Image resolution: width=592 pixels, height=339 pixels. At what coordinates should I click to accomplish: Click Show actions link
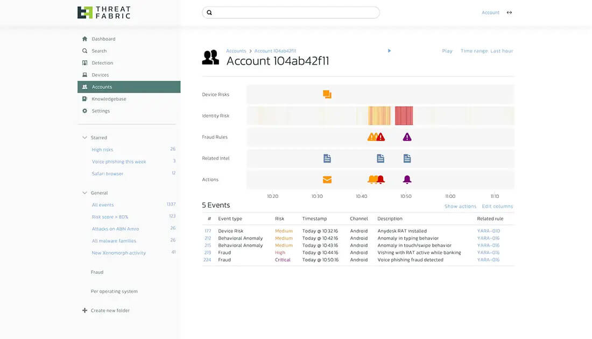tap(460, 206)
